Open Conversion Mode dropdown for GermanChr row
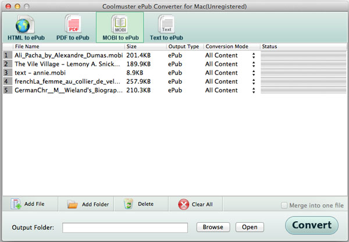The height and width of the screenshot is (242, 349). (254, 90)
